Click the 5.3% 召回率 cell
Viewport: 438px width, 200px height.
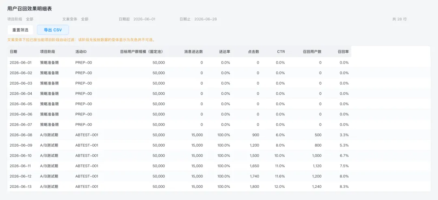[344, 145]
